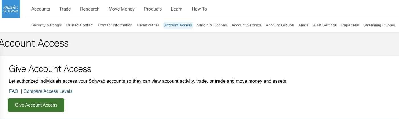
Task: Open Compare Access Levels link
Action: click(x=48, y=91)
